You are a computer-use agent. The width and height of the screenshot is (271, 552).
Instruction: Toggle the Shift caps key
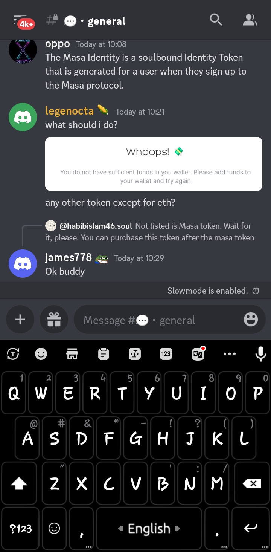[19, 483]
